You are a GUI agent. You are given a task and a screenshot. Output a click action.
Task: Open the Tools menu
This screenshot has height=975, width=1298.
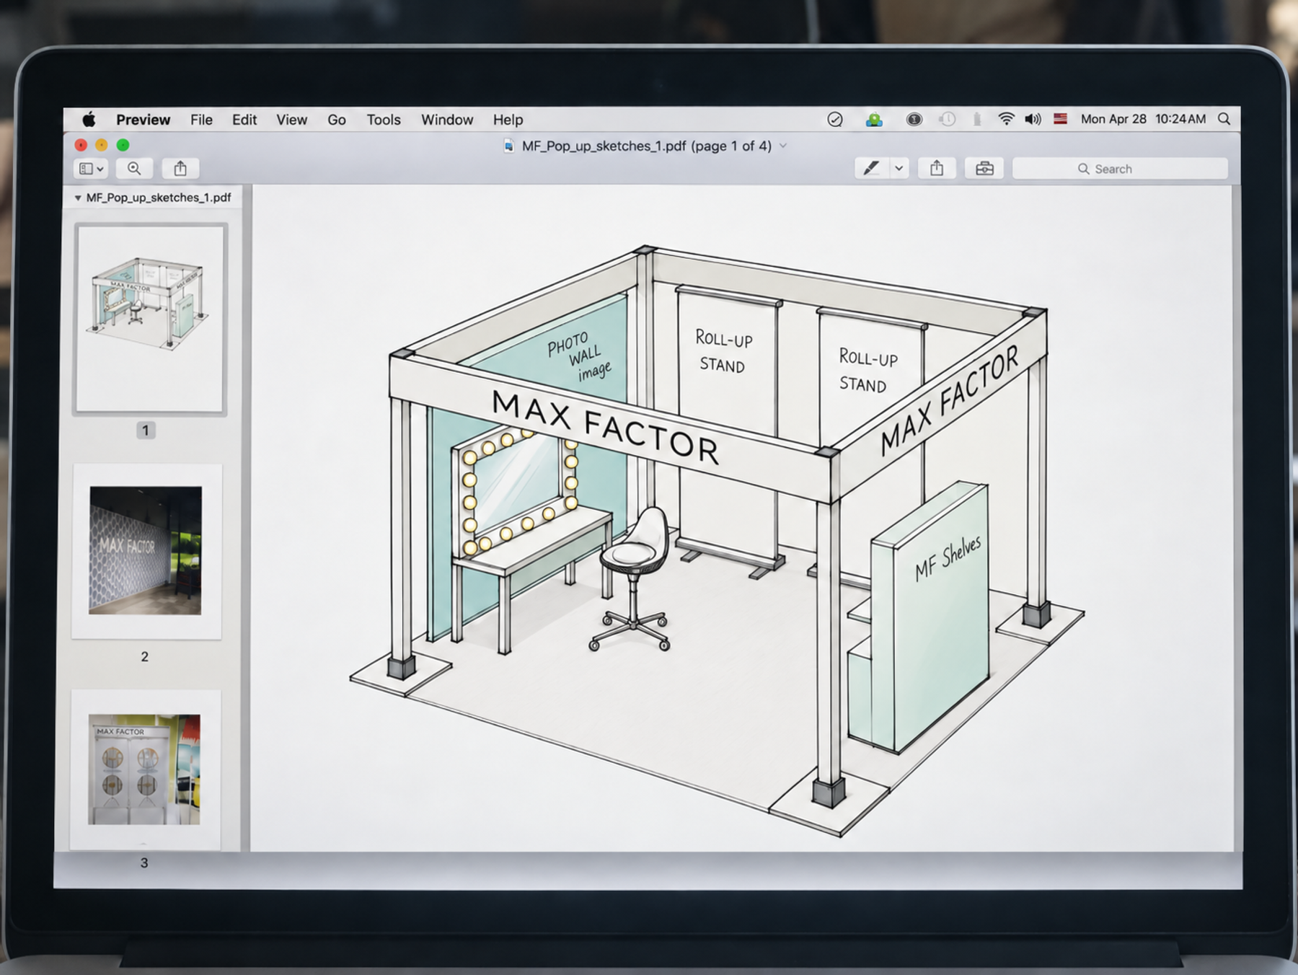(x=384, y=120)
